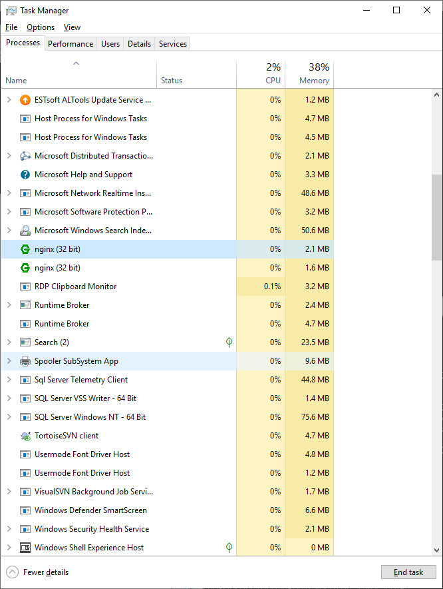This screenshot has width=443, height=589.
Task: Click the VisualSVN Background Job Service icon
Action: (25, 492)
